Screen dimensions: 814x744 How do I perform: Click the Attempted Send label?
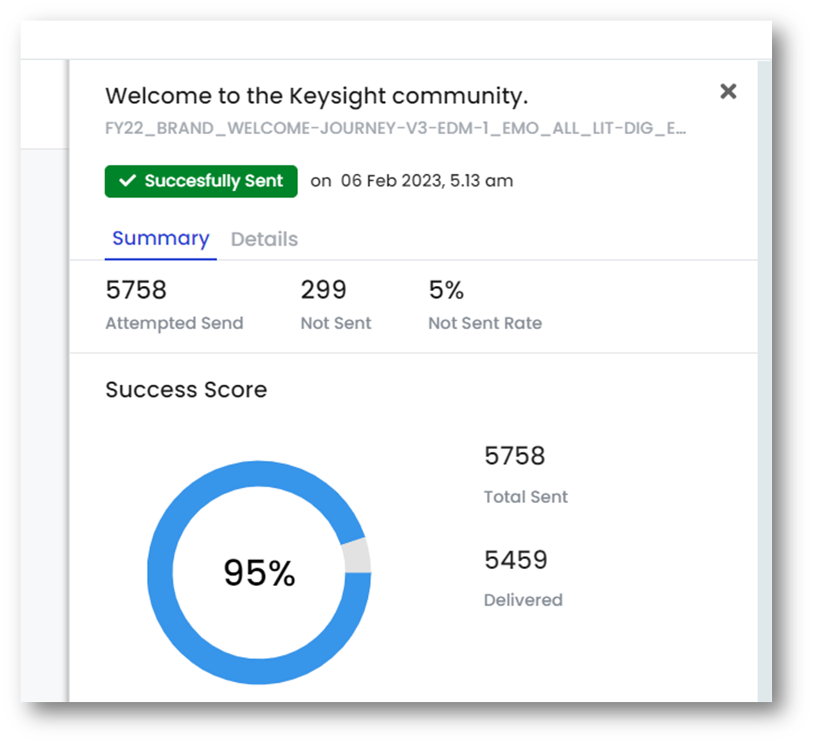click(x=174, y=323)
